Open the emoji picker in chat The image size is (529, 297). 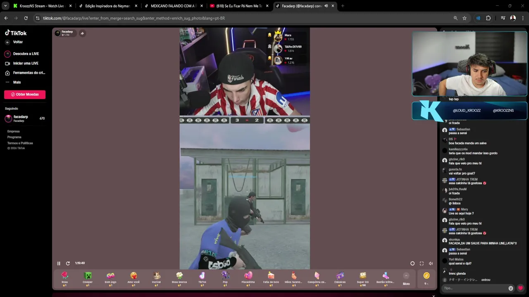[511, 288]
